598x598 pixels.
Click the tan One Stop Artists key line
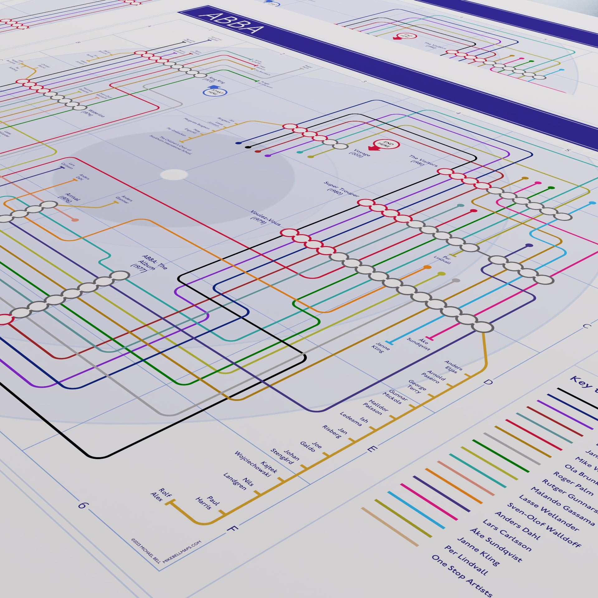390,527
